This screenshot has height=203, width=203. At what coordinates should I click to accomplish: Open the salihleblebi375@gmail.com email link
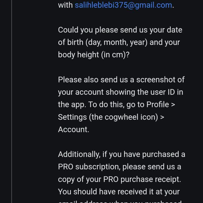123,5
